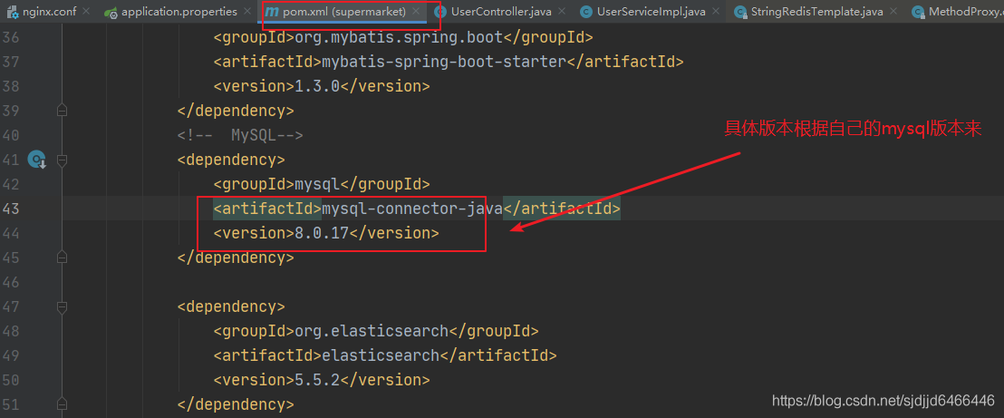Click the org.elasticsearch groupId text
Viewport: 1004px width, 418px height.
coord(372,332)
